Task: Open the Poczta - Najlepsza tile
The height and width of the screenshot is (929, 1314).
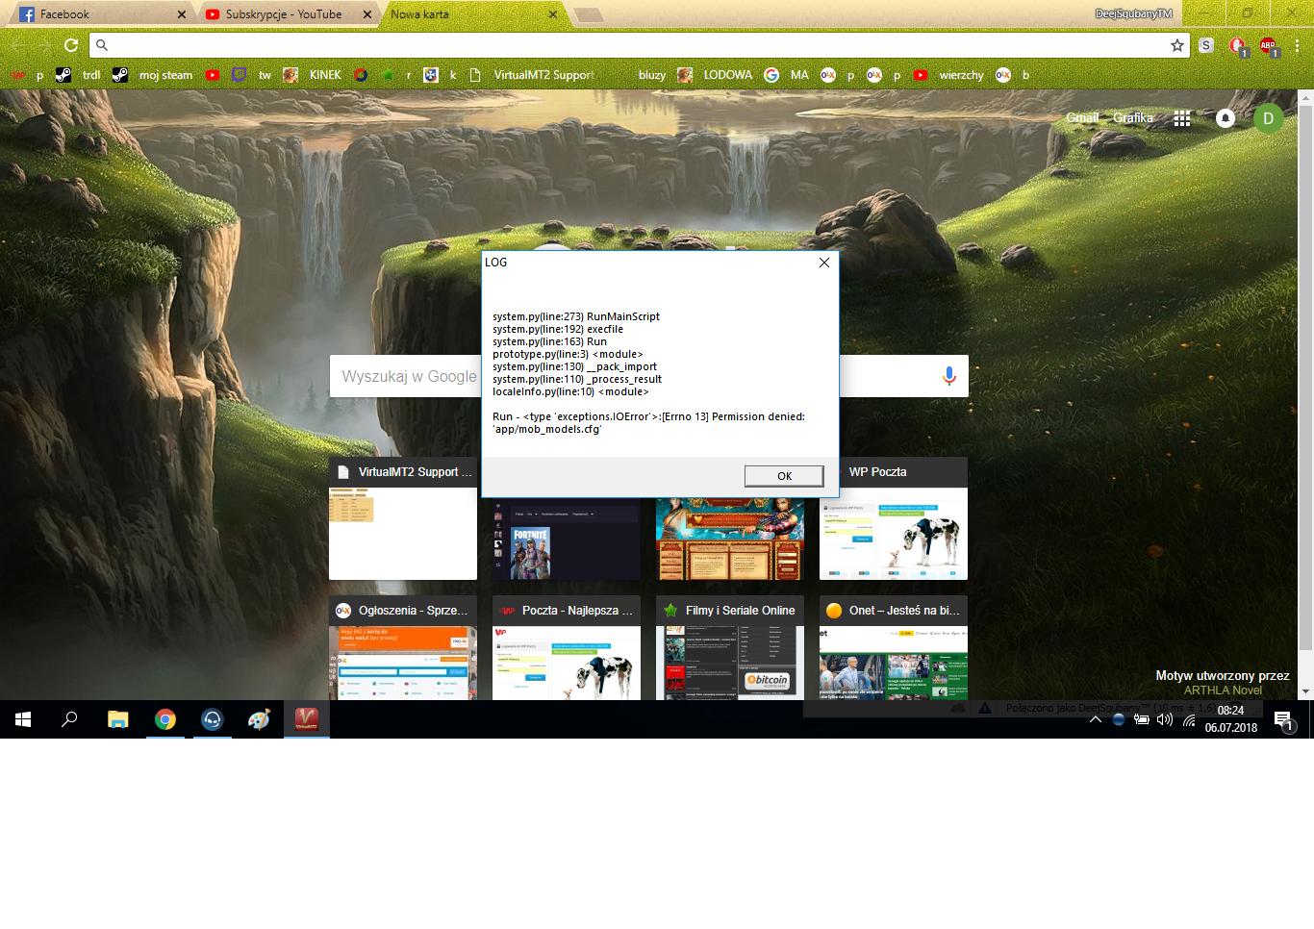Action: click(x=567, y=648)
